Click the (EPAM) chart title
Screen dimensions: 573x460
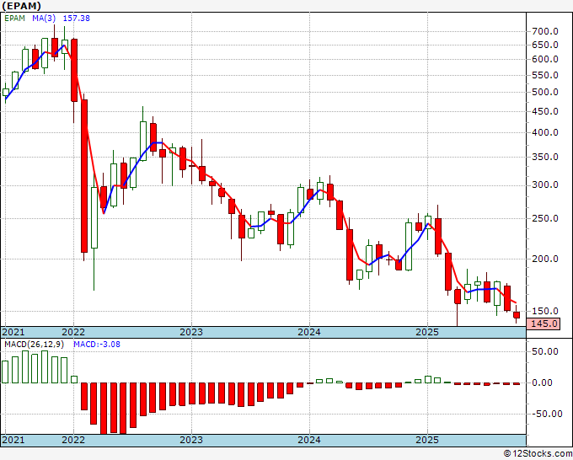(21, 6)
